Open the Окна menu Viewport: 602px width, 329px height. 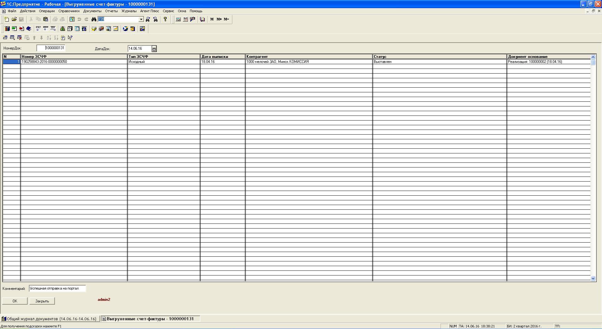coord(182,11)
